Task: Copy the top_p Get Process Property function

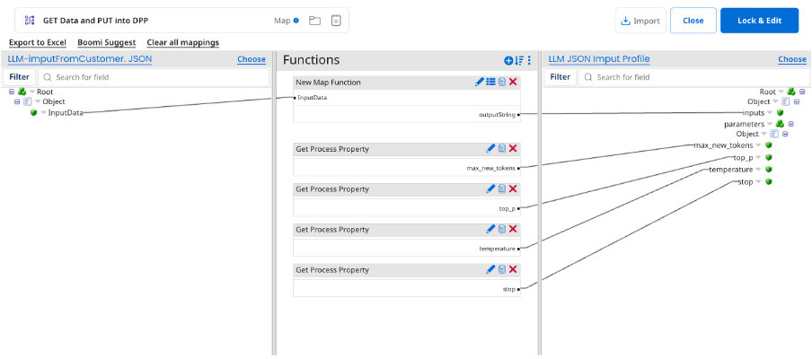Action: coord(502,189)
